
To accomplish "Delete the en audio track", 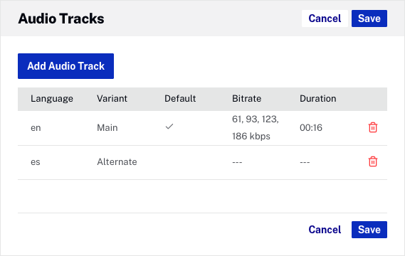I will click(x=373, y=127).
